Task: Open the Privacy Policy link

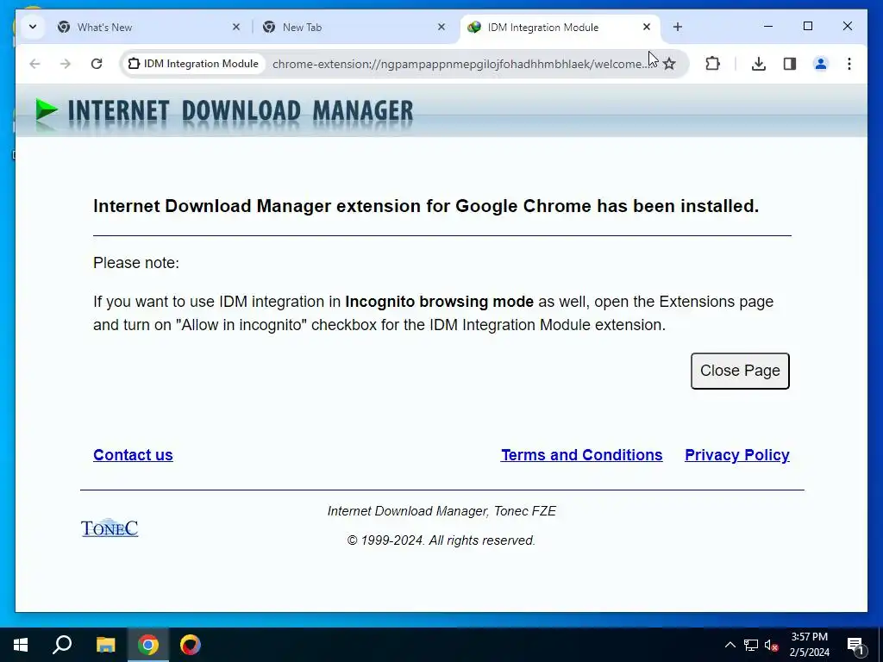Action: pos(736,455)
